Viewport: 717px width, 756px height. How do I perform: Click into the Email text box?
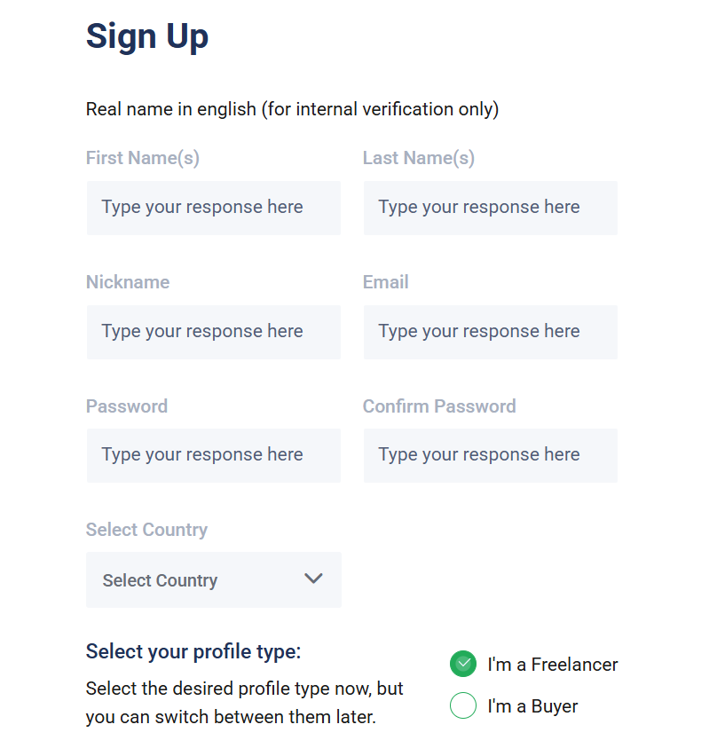(491, 332)
